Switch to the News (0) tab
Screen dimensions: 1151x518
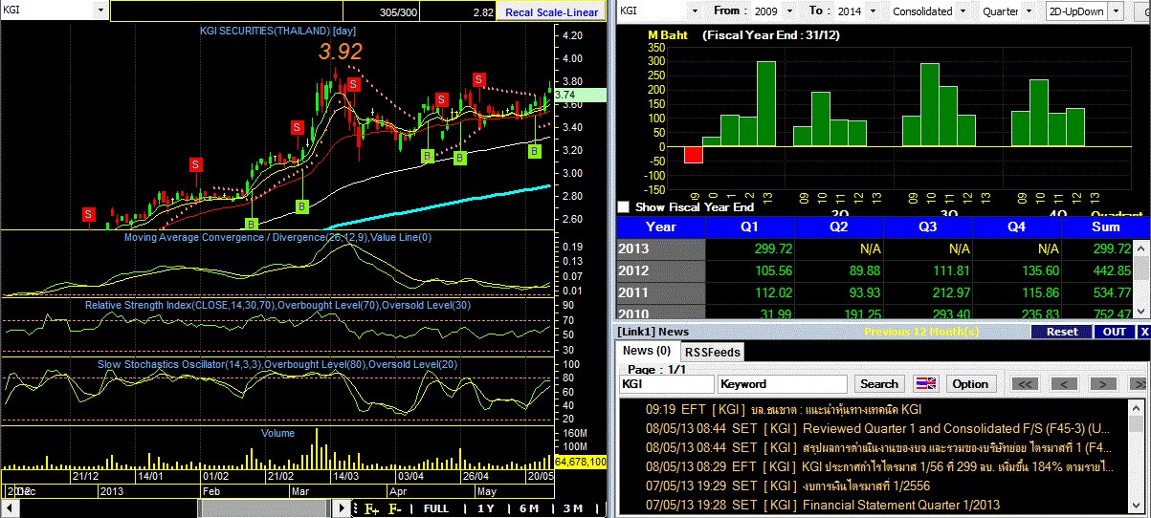click(x=649, y=352)
